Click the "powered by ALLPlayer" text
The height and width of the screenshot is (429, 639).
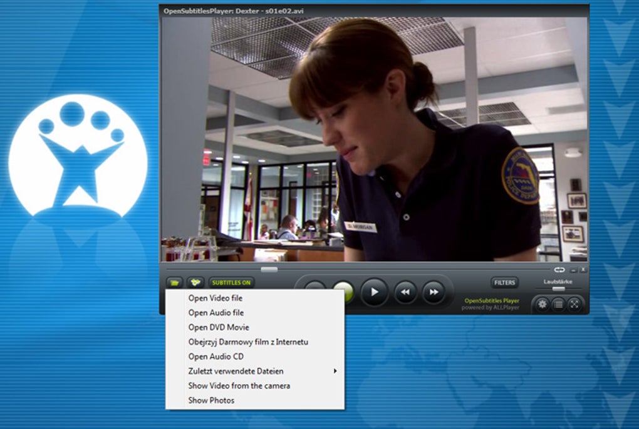coord(491,308)
